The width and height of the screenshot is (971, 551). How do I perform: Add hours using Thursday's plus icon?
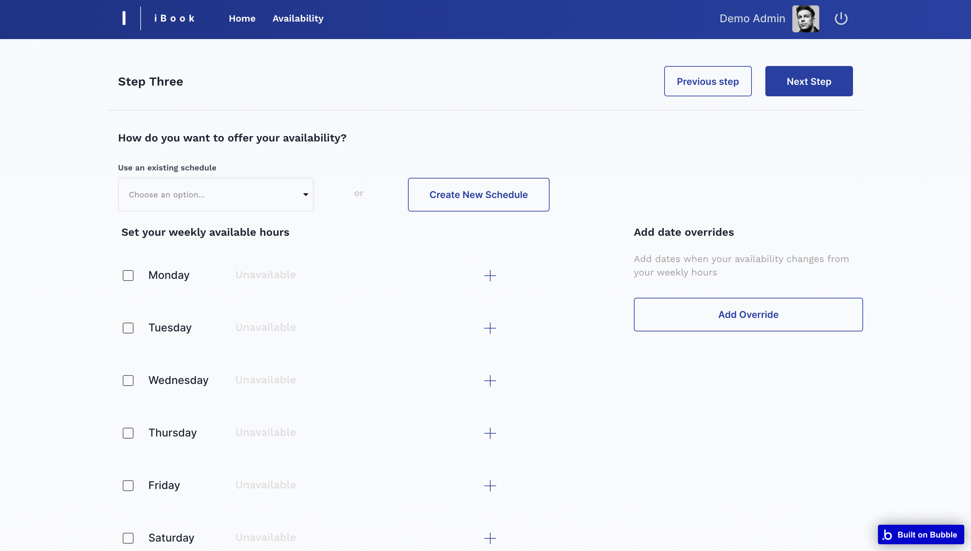(490, 433)
